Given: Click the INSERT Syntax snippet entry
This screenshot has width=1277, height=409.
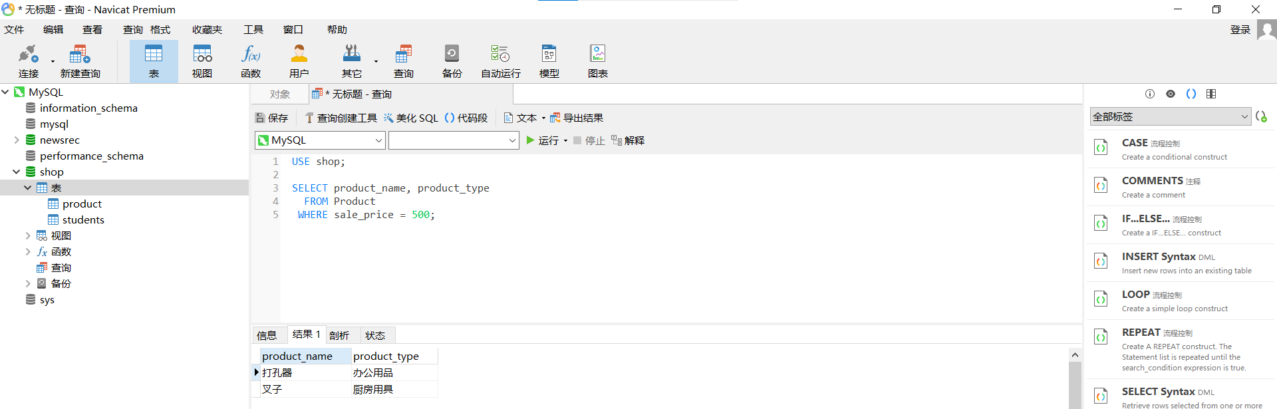Looking at the screenshot, I should pos(1181,263).
